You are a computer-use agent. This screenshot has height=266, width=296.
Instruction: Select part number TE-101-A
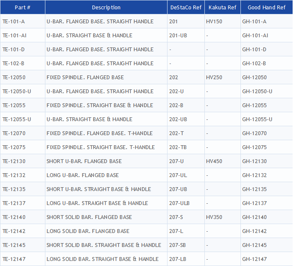[x=14, y=22]
